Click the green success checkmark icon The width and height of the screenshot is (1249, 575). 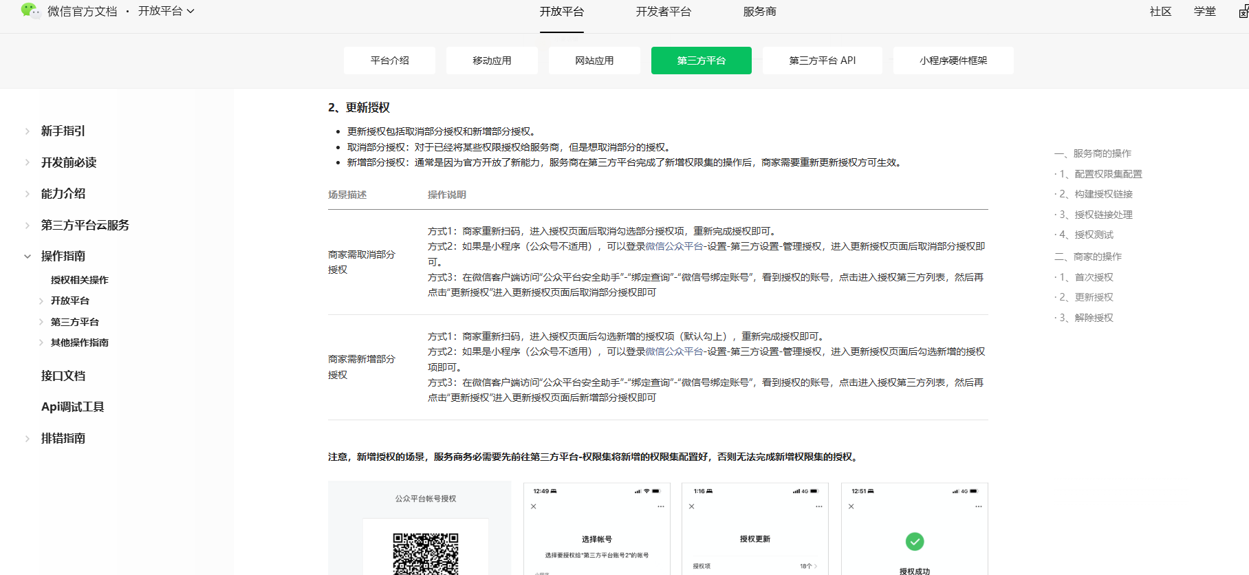point(915,542)
